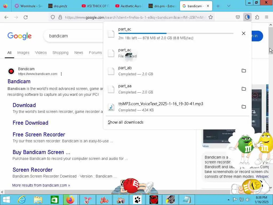
Task: Open Wikipedia link in Bandicam panel
Action: pyautogui.click(x=262, y=176)
